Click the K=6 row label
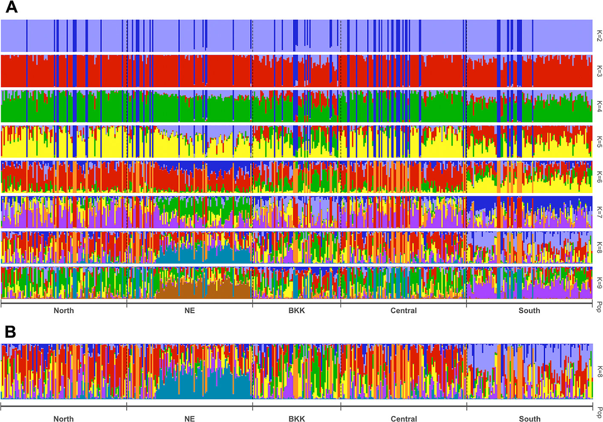603x422 pixels. point(599,177)
